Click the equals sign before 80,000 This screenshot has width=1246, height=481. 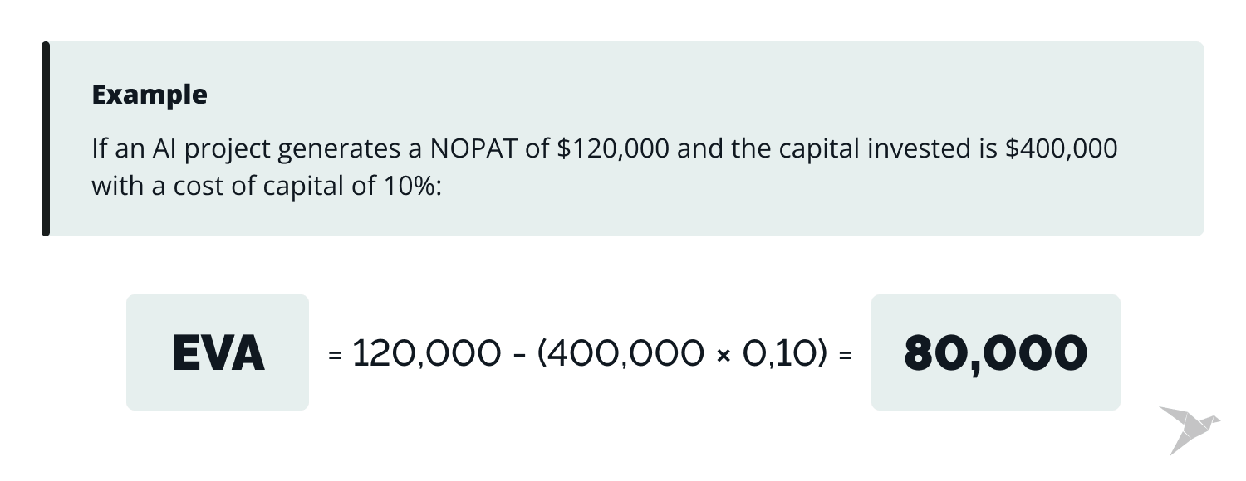click(846, 356)
